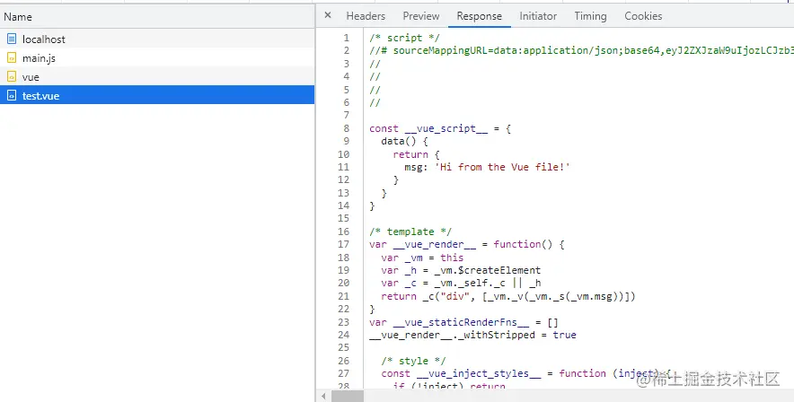This screenshot has height=402, width=794.
Task: Click line number 17 in the gutter
Action: pyautogui.click(x=343, y=244)
